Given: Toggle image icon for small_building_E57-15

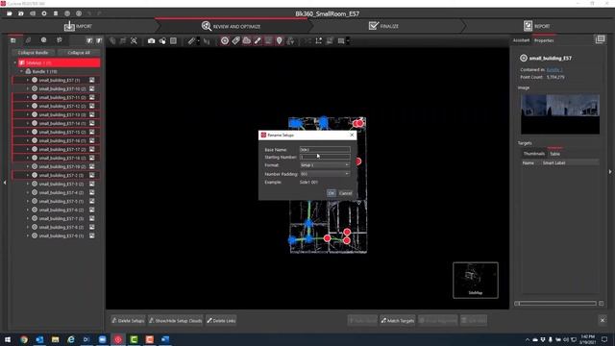Looking at the screenshot, I should coord(92,132).
